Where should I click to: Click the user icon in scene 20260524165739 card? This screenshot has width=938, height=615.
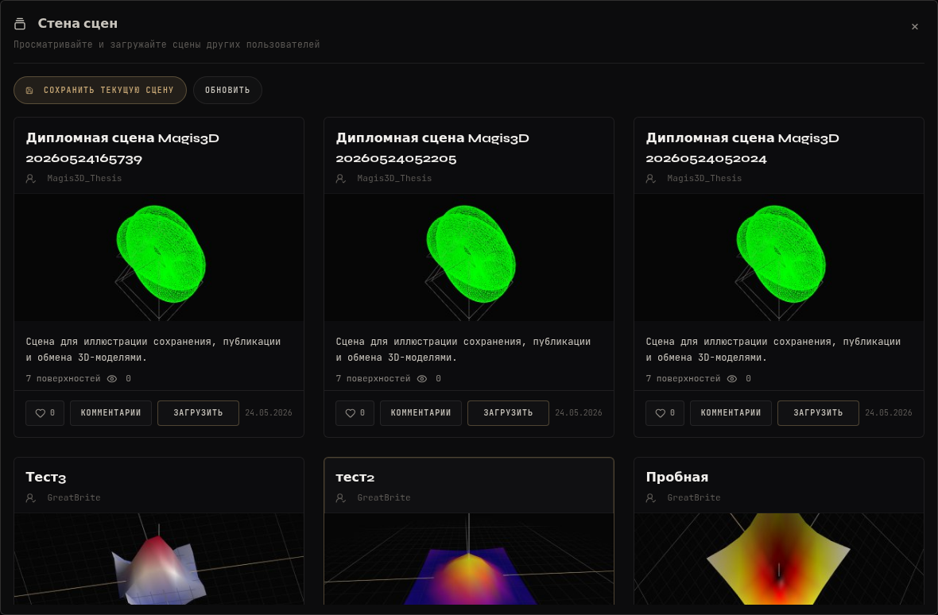(30, 179)
